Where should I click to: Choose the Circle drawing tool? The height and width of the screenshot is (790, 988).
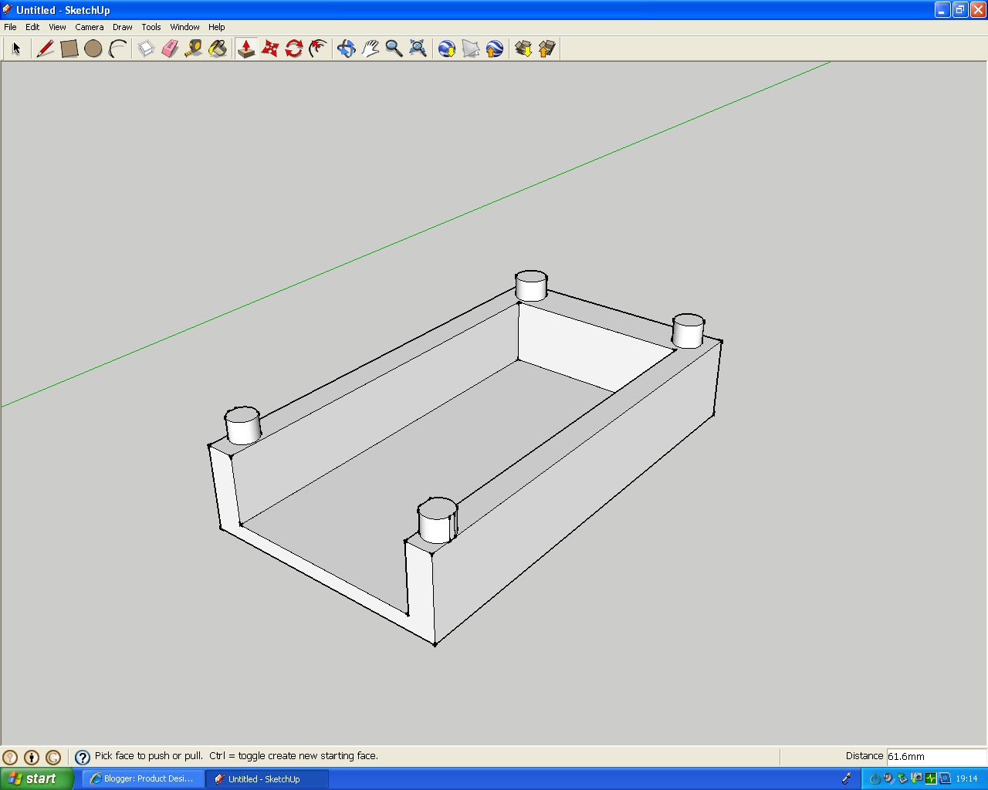click(93, 49)
